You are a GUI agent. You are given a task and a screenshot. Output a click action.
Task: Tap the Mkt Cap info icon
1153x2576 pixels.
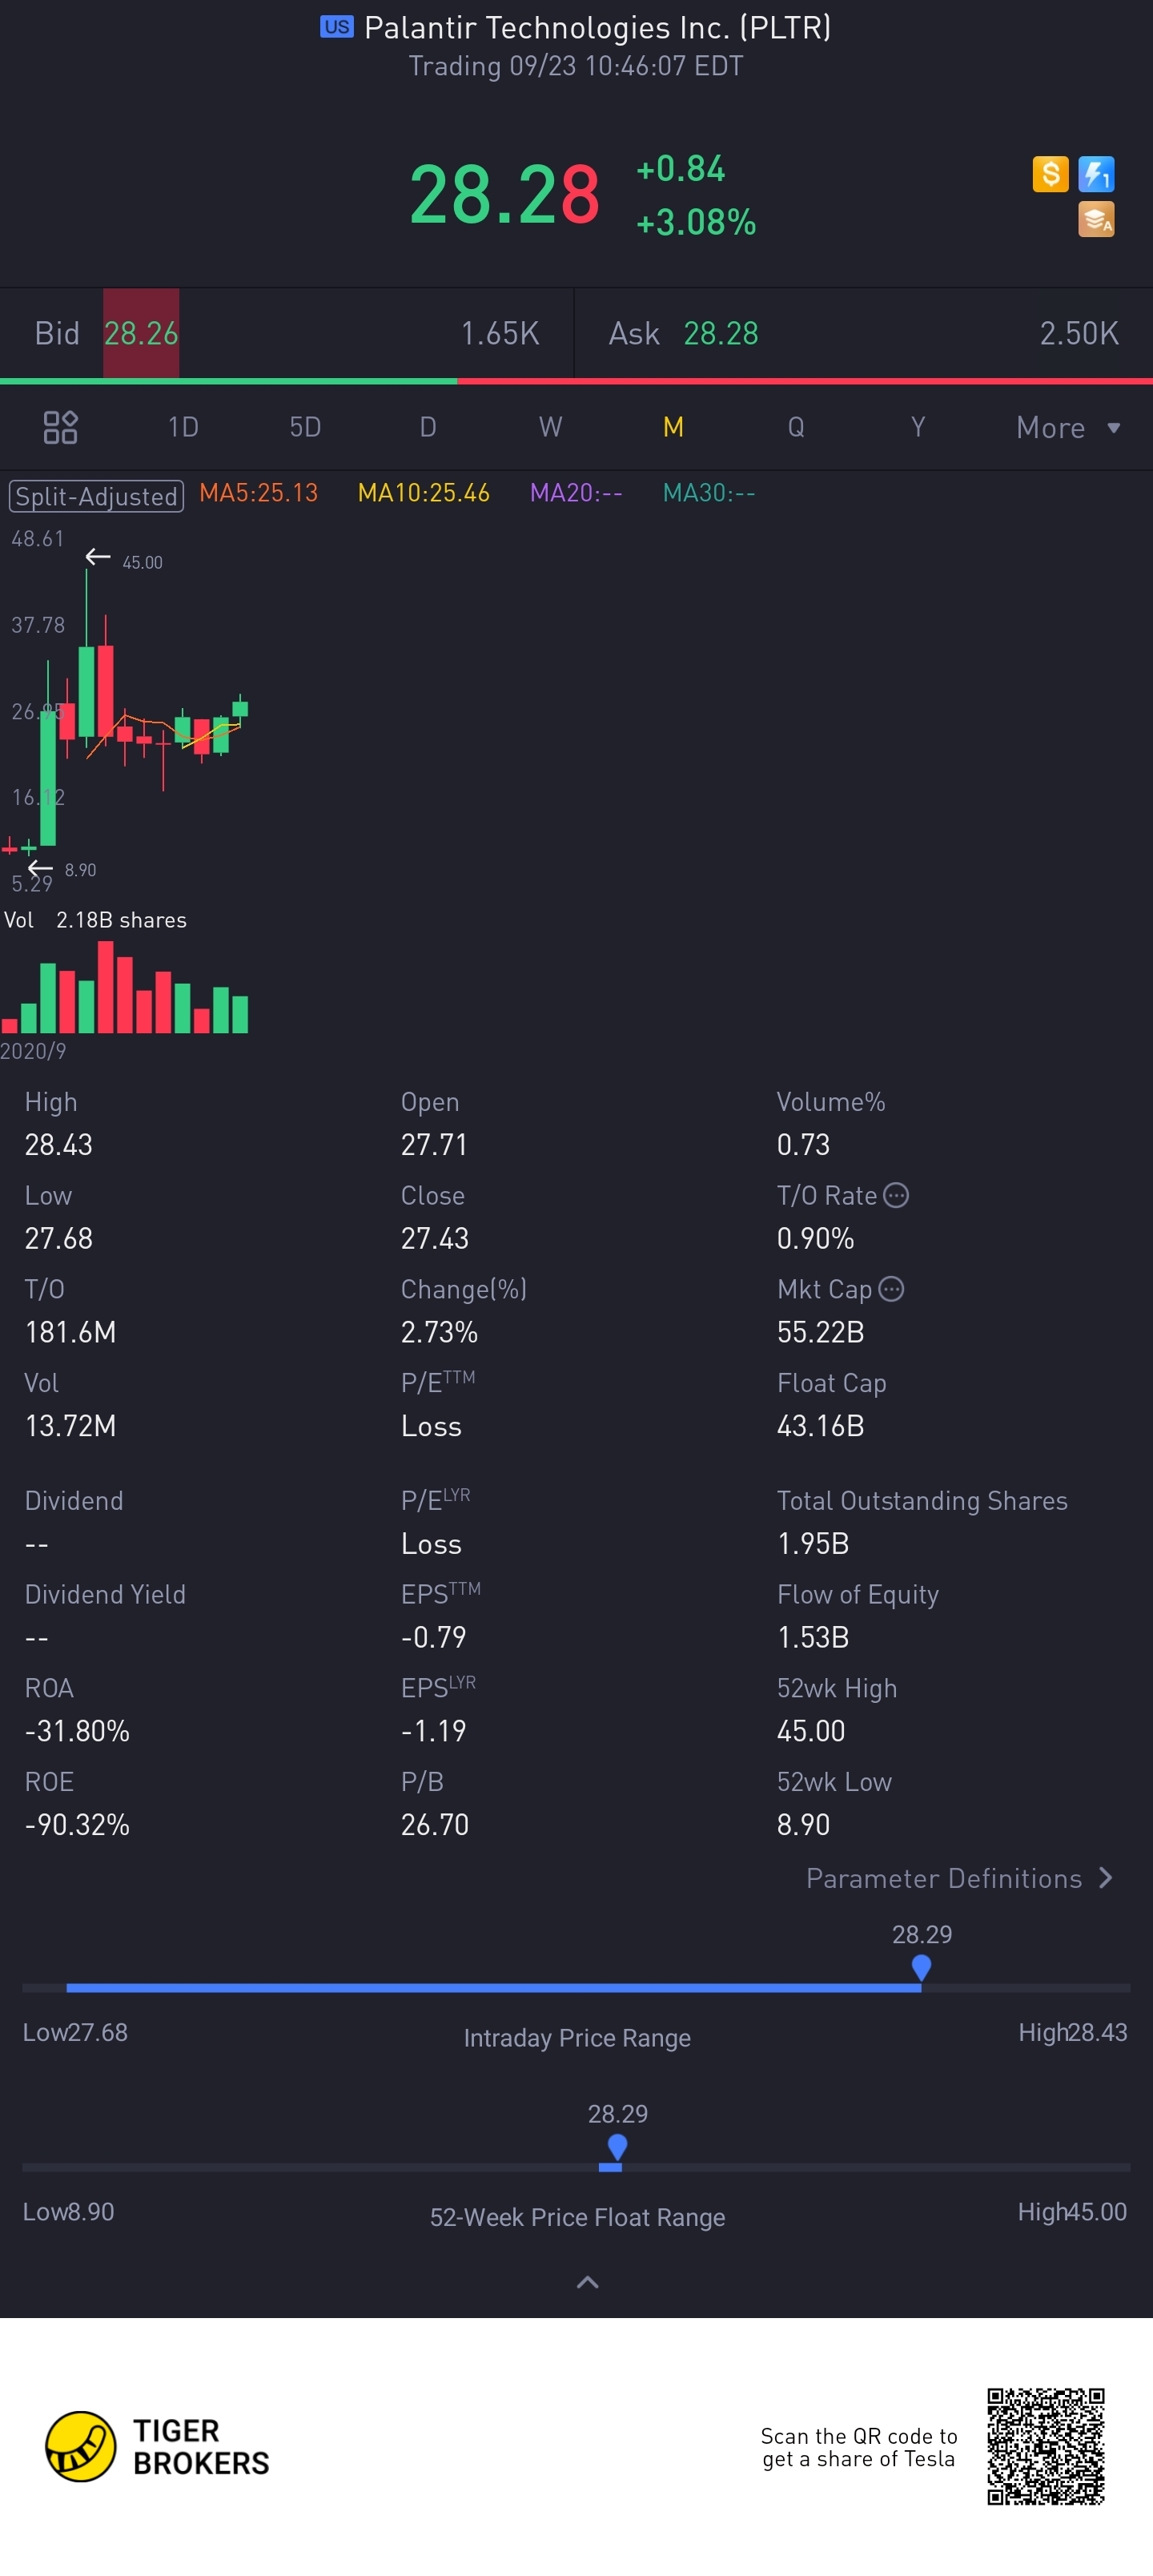coord(891,1289)
